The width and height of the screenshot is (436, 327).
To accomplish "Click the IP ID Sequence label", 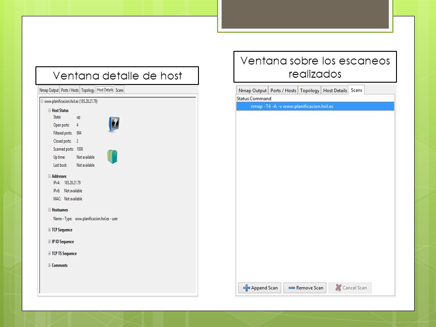I will (63, 242).
